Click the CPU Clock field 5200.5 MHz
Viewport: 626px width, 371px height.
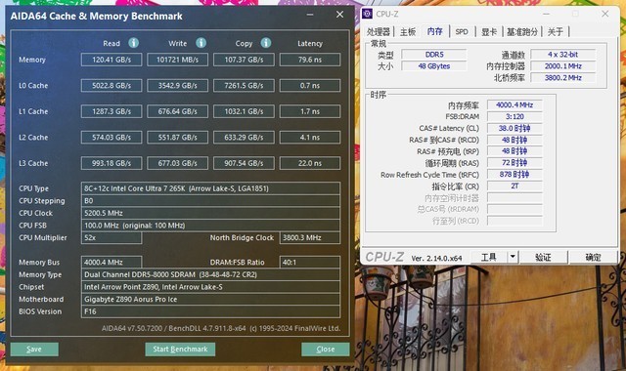click(210, 213)
